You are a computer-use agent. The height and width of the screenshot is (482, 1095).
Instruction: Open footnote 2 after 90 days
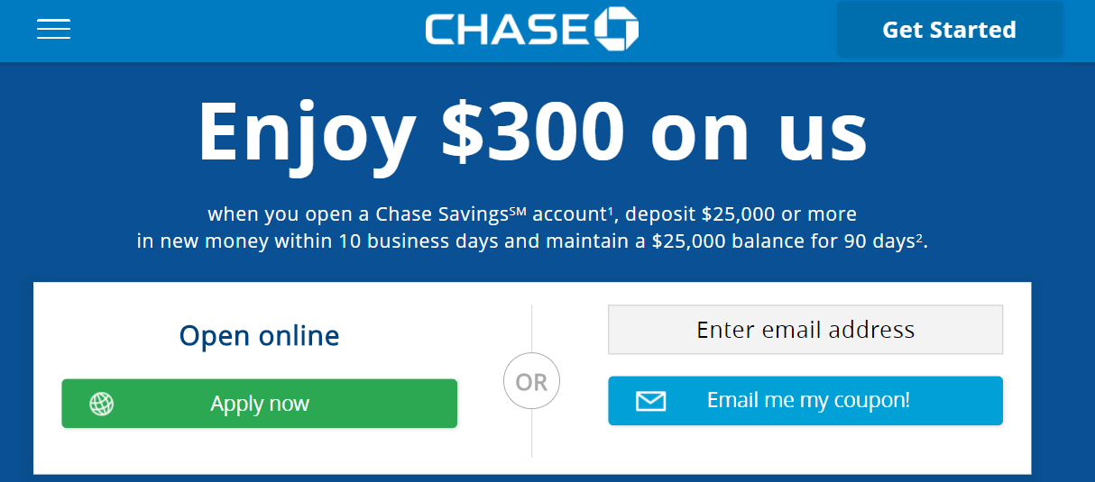[x=920, y=238]
